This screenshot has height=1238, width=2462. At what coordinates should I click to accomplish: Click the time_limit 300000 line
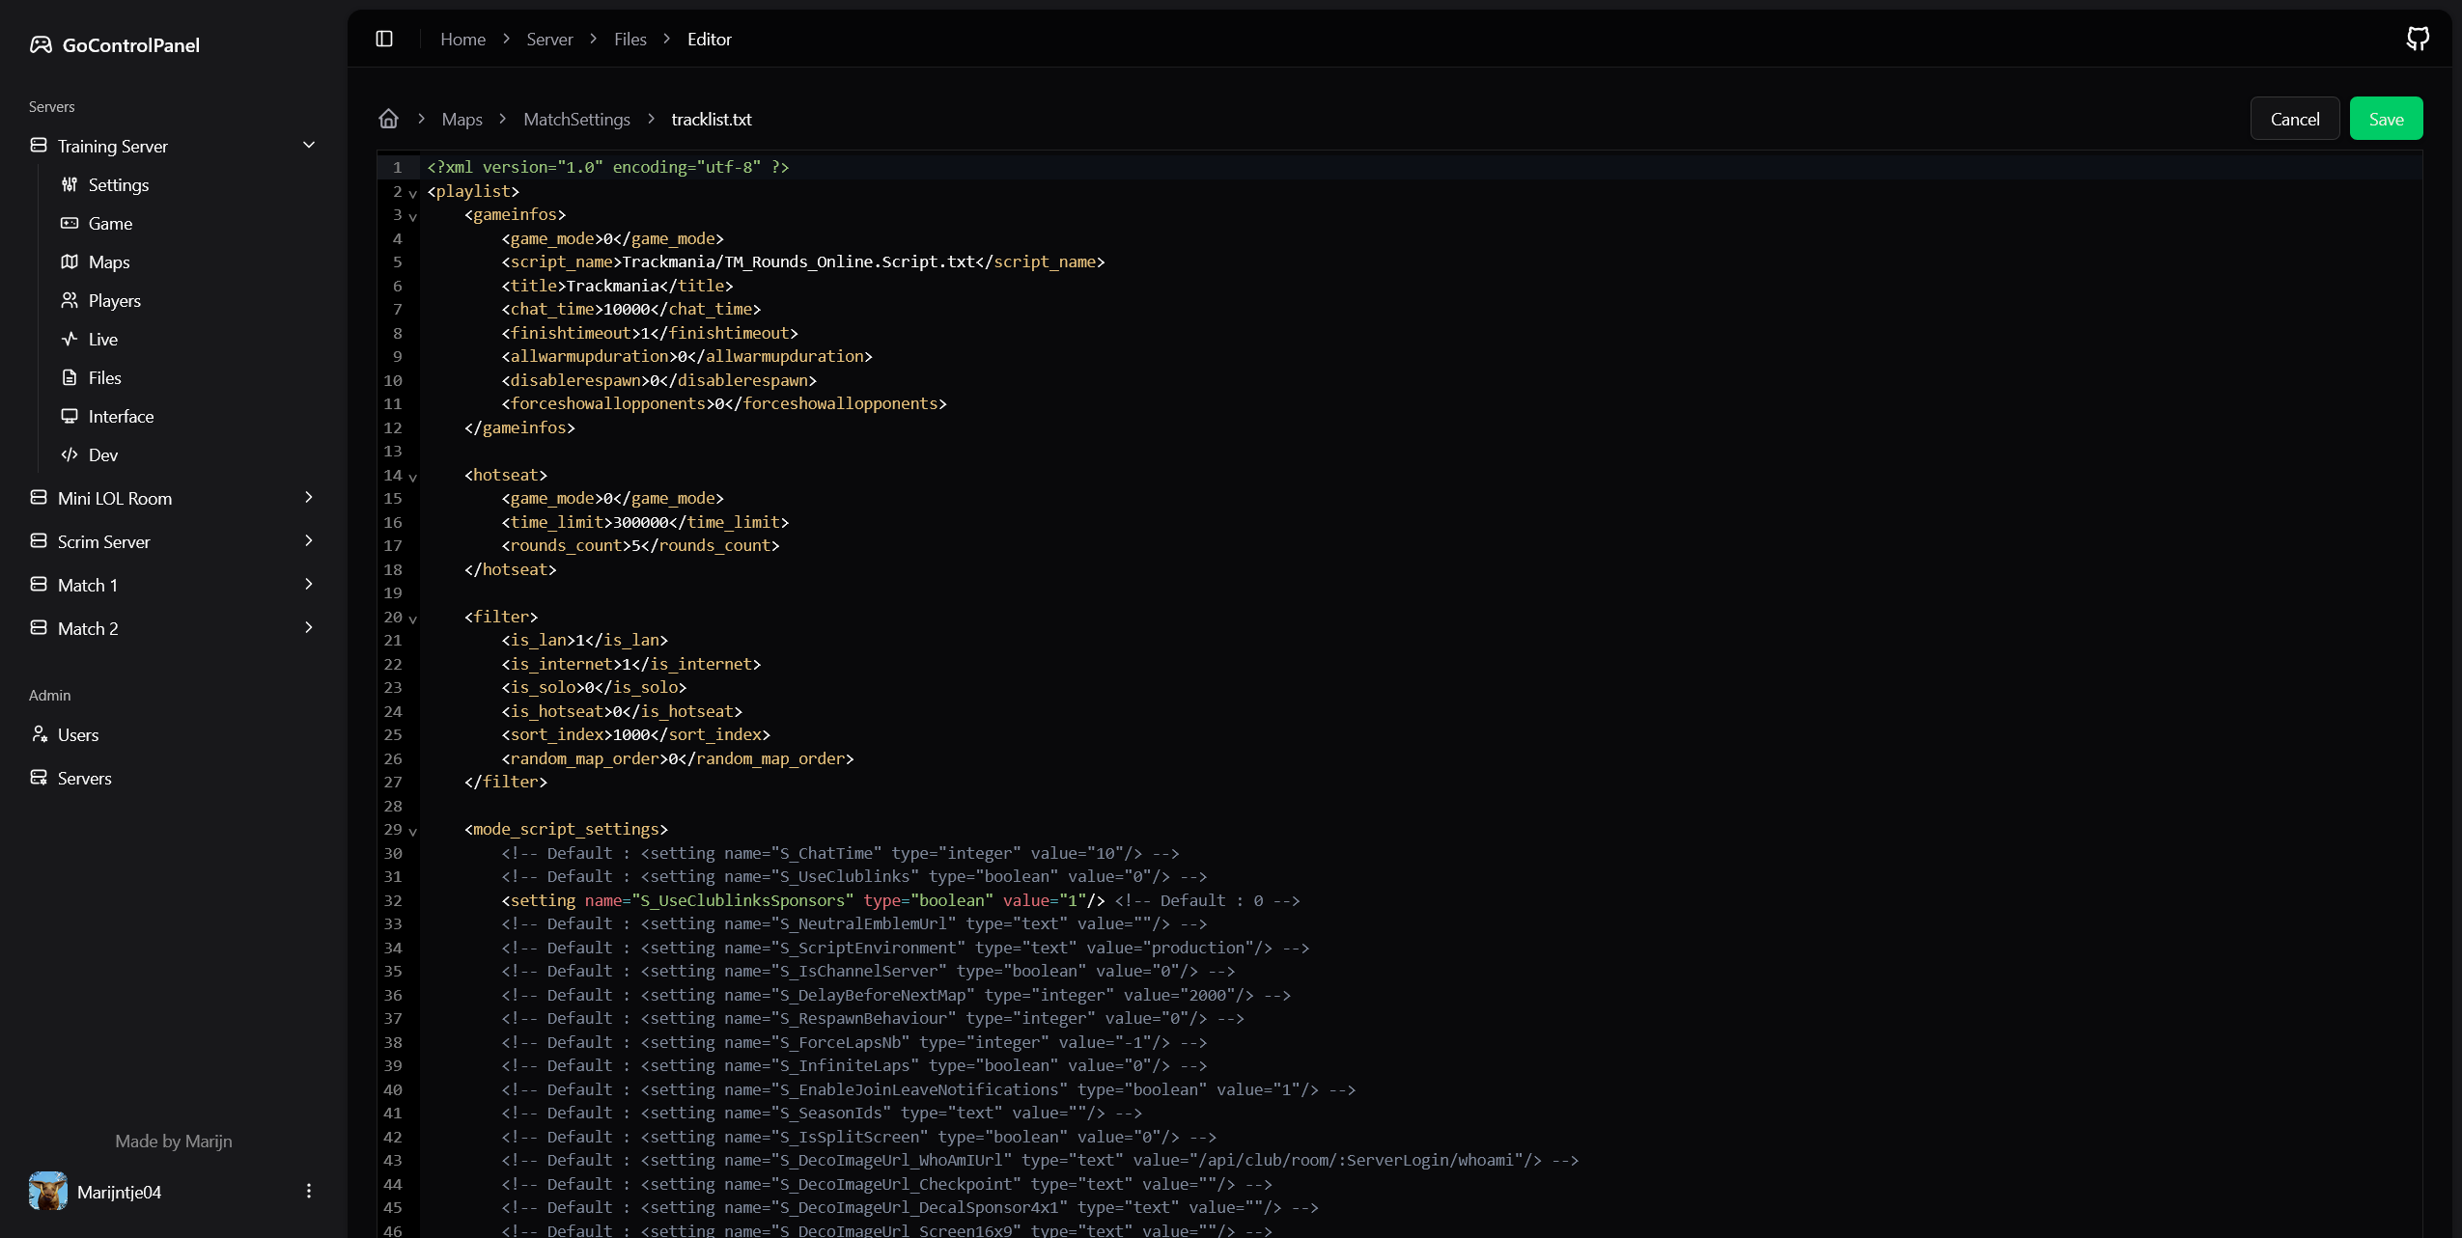[645, 522]
